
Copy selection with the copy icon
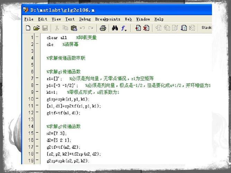tap(65, 28)
